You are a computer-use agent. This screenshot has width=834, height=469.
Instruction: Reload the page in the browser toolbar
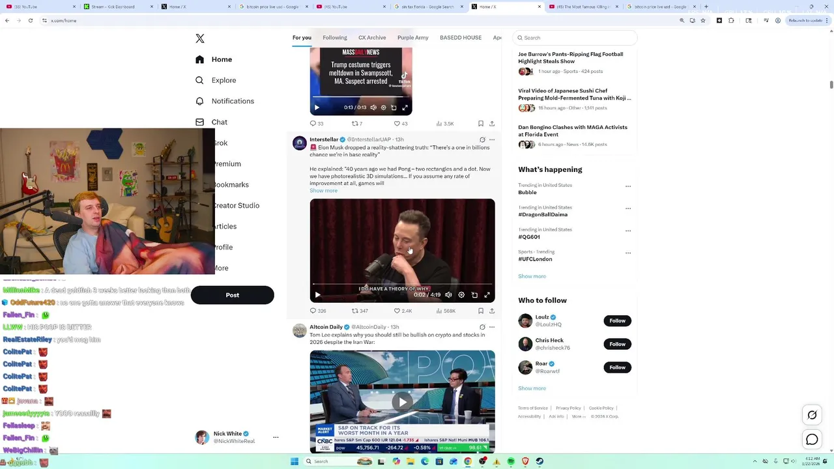pos(31,20)
